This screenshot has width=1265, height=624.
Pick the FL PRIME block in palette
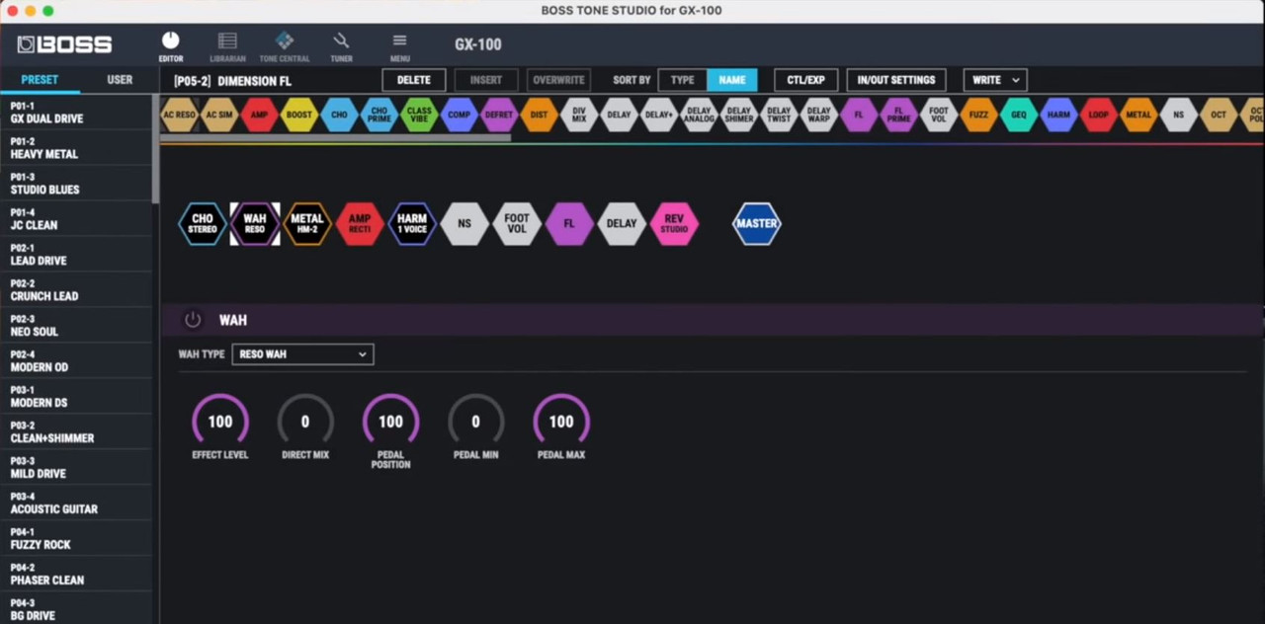(898, 115)
